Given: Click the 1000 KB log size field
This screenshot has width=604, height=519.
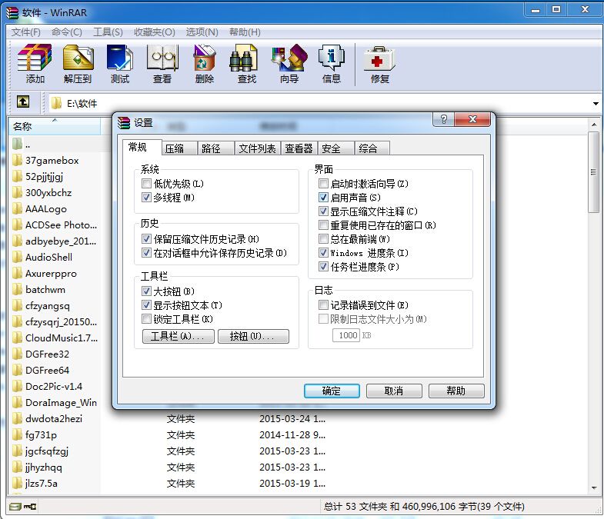Looking at the screenshot, I should click(x=346, y=335).
